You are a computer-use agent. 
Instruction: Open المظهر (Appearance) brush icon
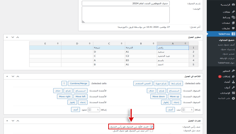[233, 71]
